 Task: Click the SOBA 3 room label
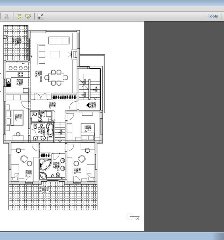77,171
